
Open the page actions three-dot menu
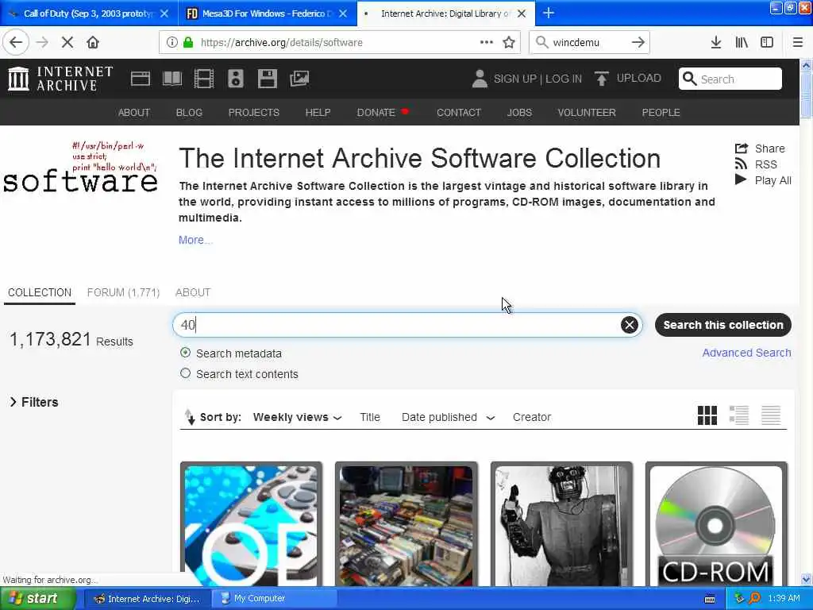pyautogui.click(x=487, y=43)
